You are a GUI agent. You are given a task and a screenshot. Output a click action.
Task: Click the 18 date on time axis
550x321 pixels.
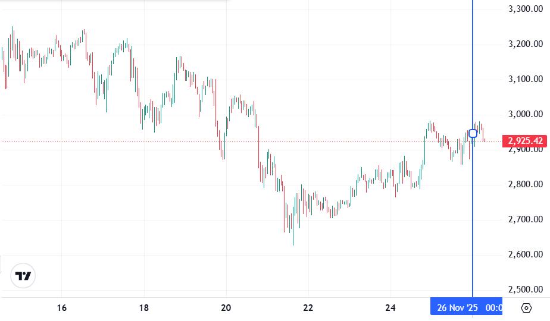pyautogui.click(x=143, y=307)
